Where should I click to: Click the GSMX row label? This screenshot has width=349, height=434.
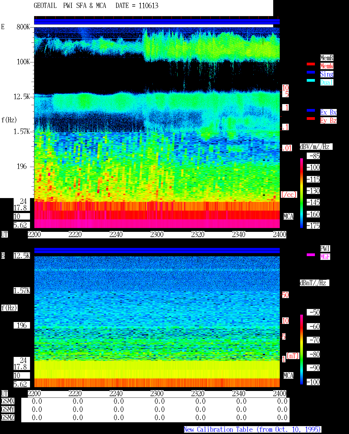(x=8, y=401)
